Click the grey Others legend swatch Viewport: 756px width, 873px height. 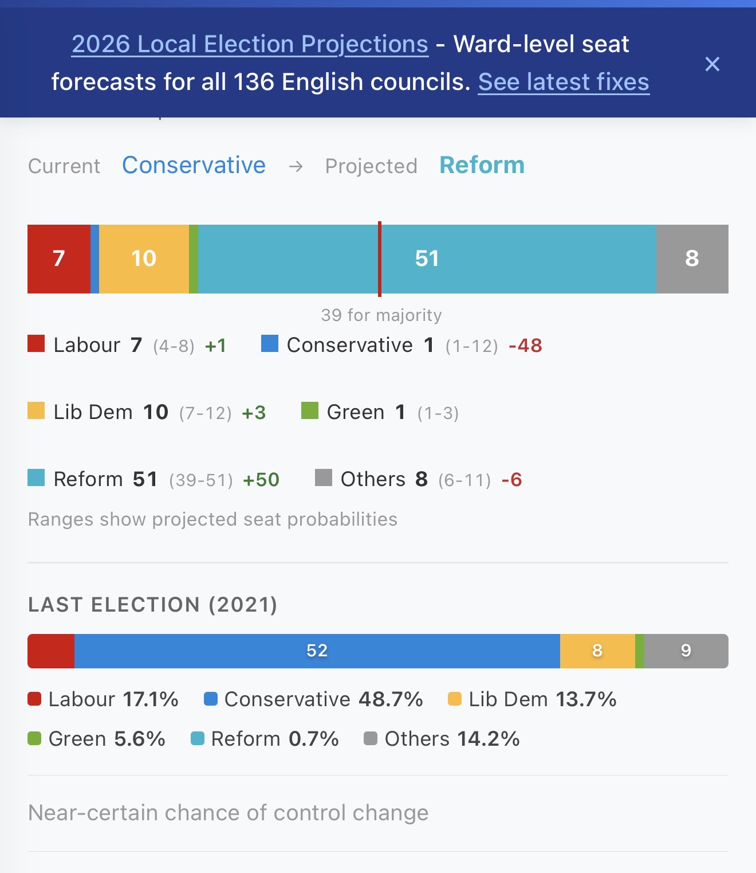pyautogui.click(x=323, y=478)
